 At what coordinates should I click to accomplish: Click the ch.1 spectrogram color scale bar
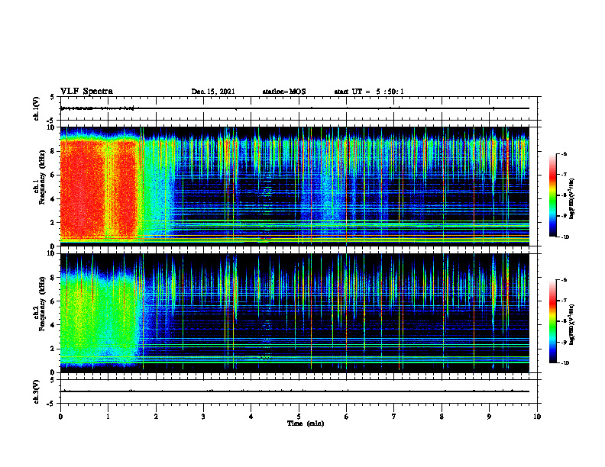pos(552,195)
